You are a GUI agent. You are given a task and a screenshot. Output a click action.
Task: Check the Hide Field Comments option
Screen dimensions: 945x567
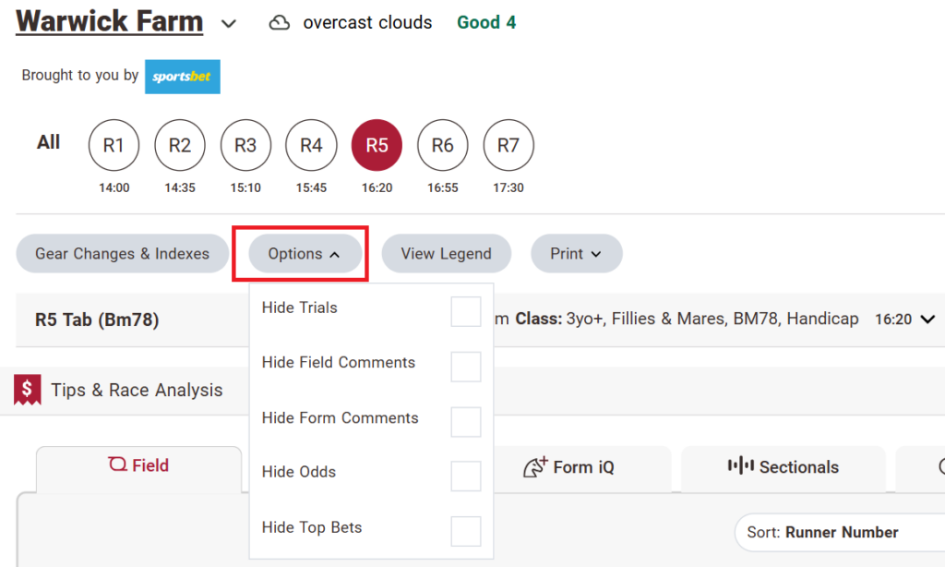pos(466,367)
